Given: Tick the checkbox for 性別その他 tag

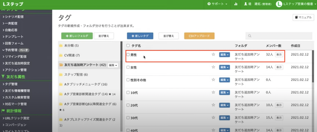Looking at the screenshot, I should click(x=128, y=80).
